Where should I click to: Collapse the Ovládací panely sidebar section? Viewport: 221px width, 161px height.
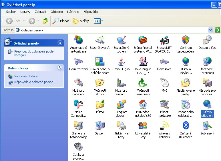click(59, 43)
